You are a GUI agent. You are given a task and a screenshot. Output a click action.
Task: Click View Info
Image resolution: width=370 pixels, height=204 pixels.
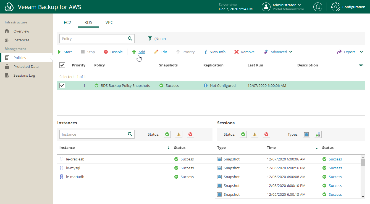[215, 52]
